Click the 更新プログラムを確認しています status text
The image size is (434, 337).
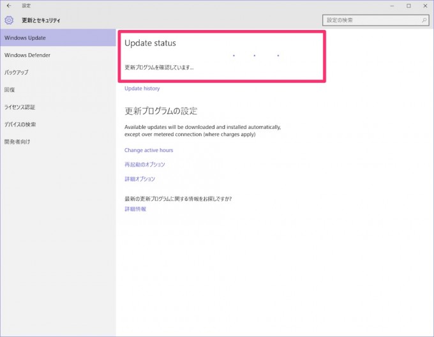tap(159, 68)
